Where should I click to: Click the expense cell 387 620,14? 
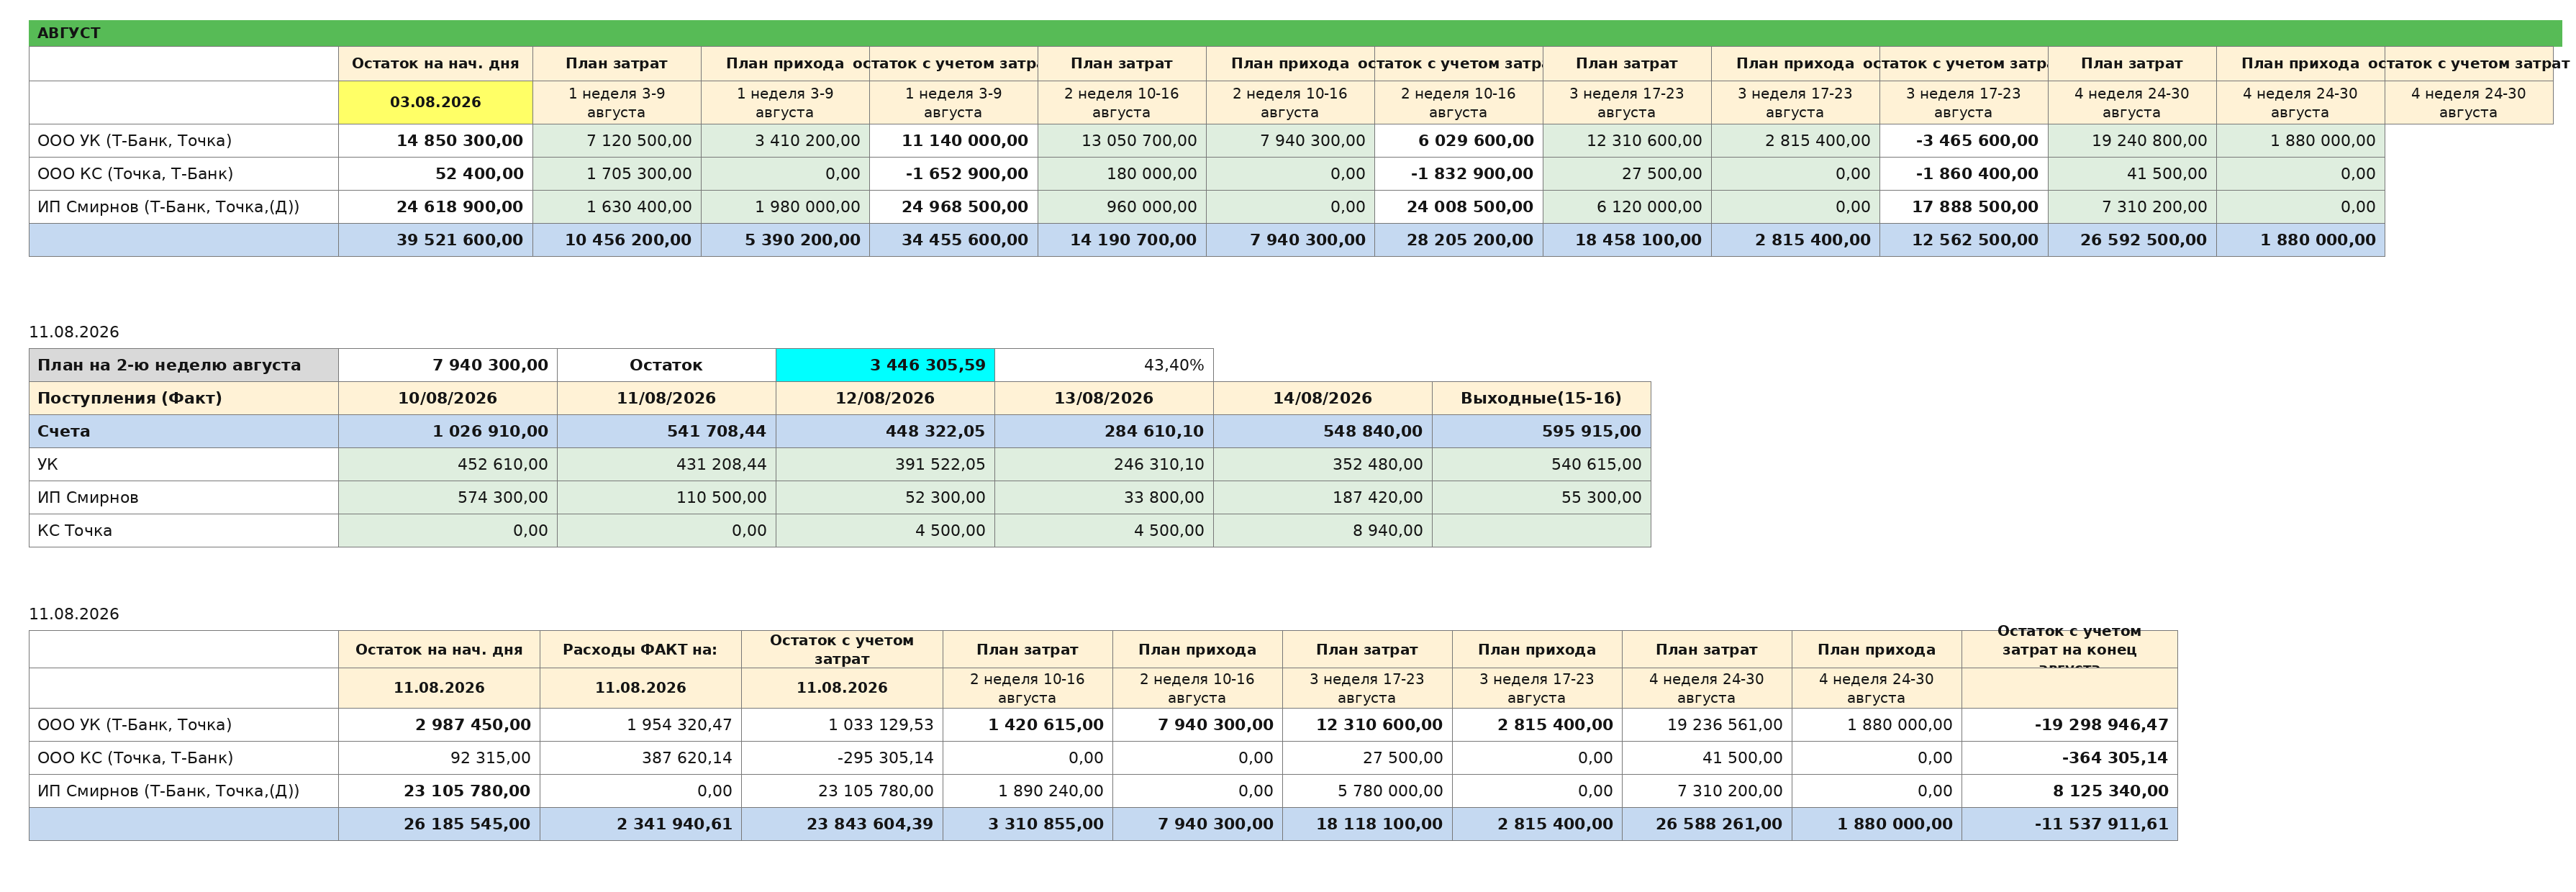pos(640,758)
